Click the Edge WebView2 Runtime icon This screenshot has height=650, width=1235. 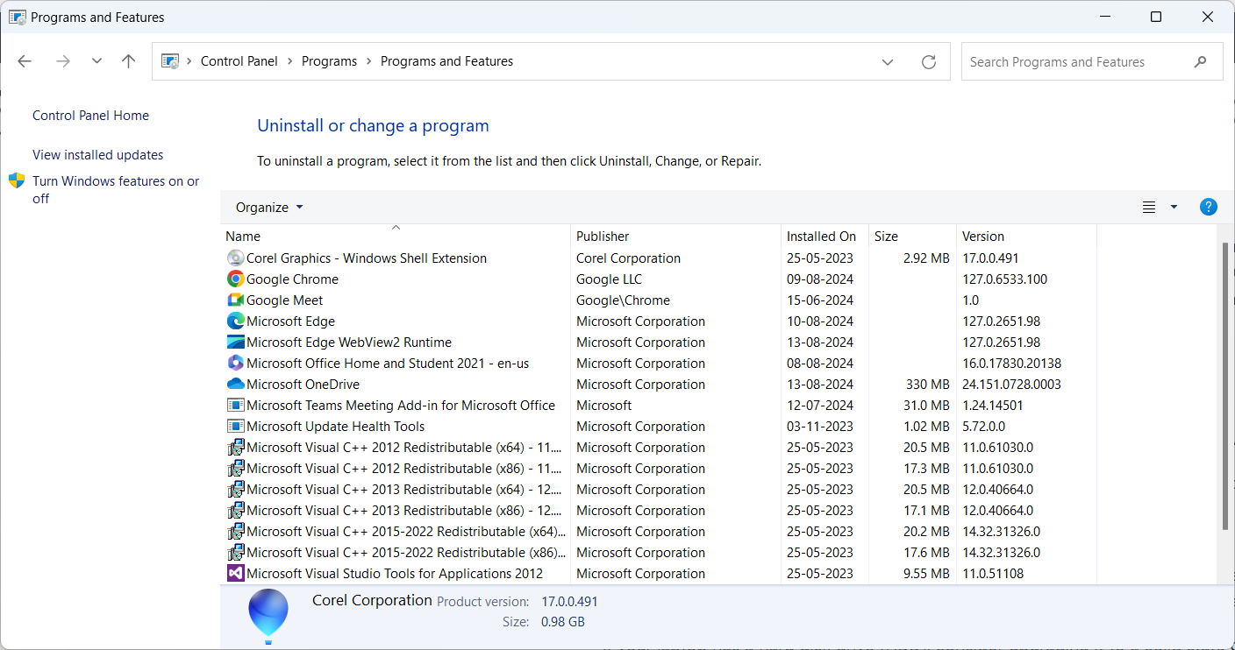[x=235, y=343]
